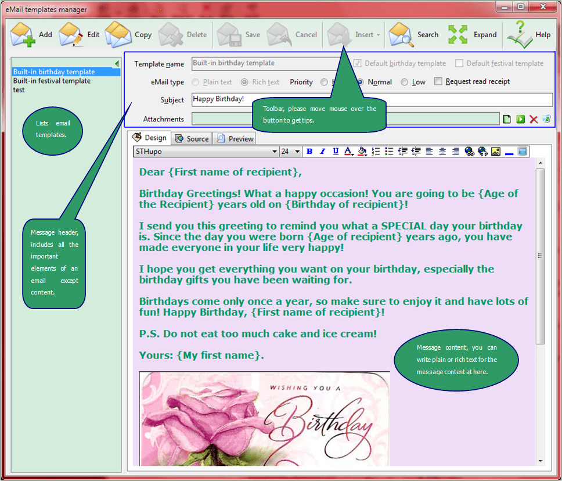The height and width of the screenshot is (481, 562).
Task: Toggle Italic formatting in the editor
Action: [x=323, y=152]
